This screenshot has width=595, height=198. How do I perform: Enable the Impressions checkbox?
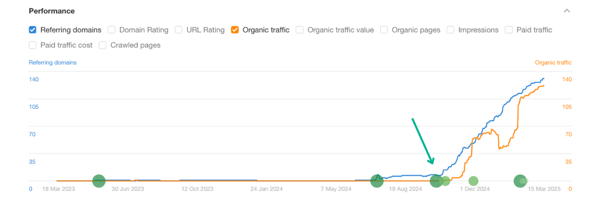tap(450, 30)
